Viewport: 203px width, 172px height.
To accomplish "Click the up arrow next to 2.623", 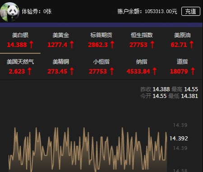I will pos(29,71).
